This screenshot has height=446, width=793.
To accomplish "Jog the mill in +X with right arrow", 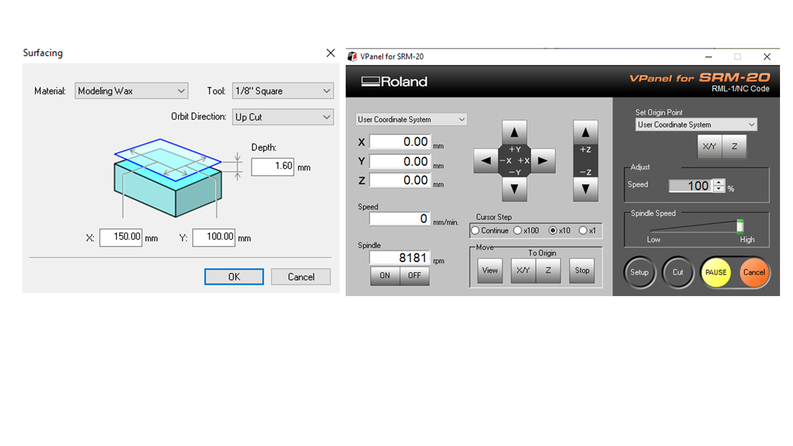I will [x=543, y=160].
